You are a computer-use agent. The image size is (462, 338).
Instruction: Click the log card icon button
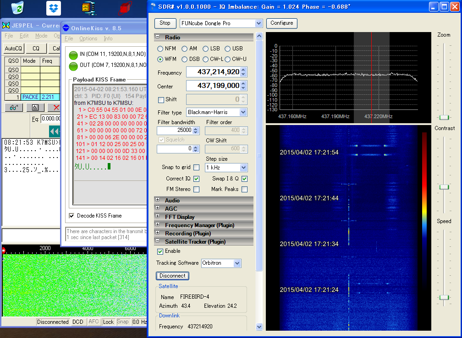[x=35, y=108]
